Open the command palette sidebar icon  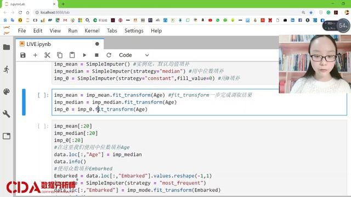pos(7,91)
